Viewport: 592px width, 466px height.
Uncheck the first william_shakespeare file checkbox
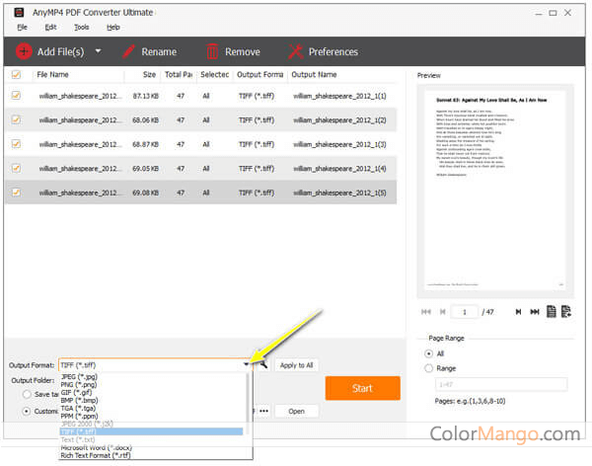[x=15, y=96]
